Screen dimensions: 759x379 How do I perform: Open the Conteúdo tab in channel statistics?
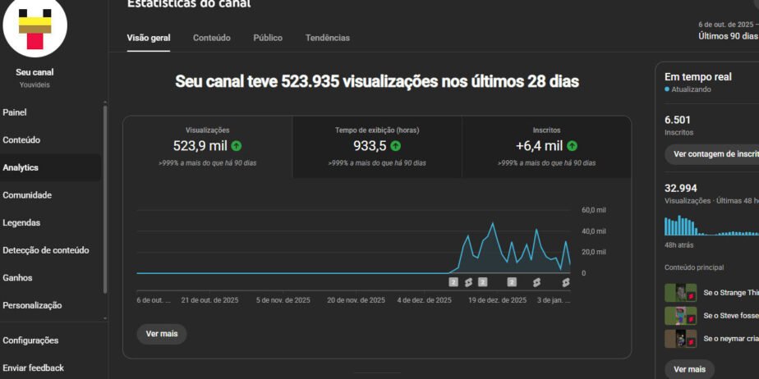click(211, 38)
